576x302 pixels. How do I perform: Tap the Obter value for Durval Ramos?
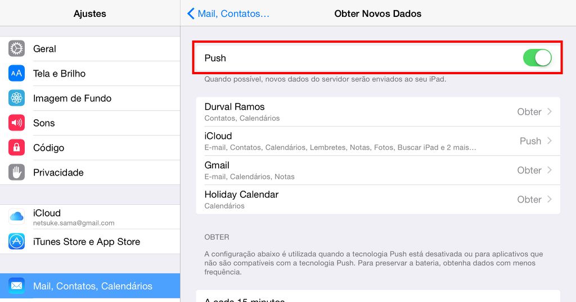point(529,112)
